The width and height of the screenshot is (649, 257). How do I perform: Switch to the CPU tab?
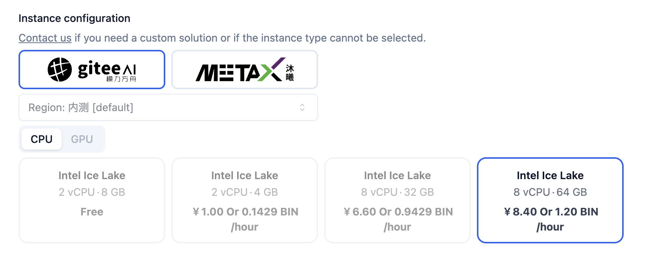point(42,139)
